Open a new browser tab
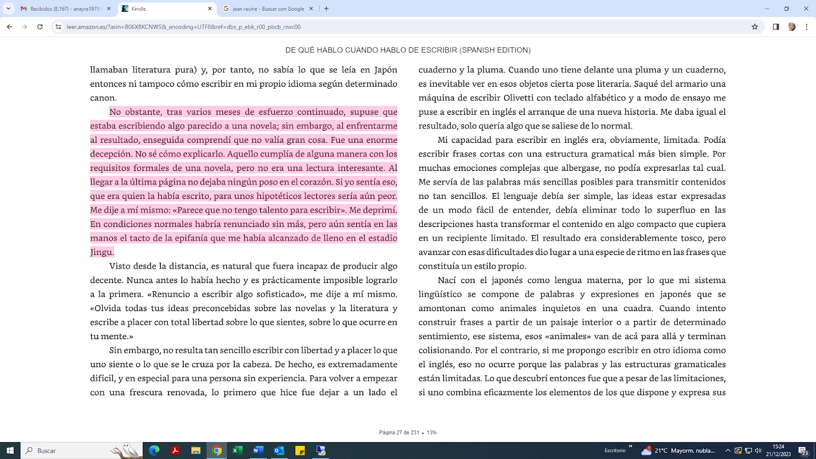Viewport: 816px width, 459px height. click(326, 9)
